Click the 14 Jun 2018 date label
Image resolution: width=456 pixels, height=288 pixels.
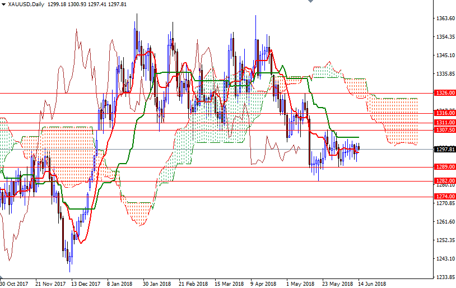(372, 284)
